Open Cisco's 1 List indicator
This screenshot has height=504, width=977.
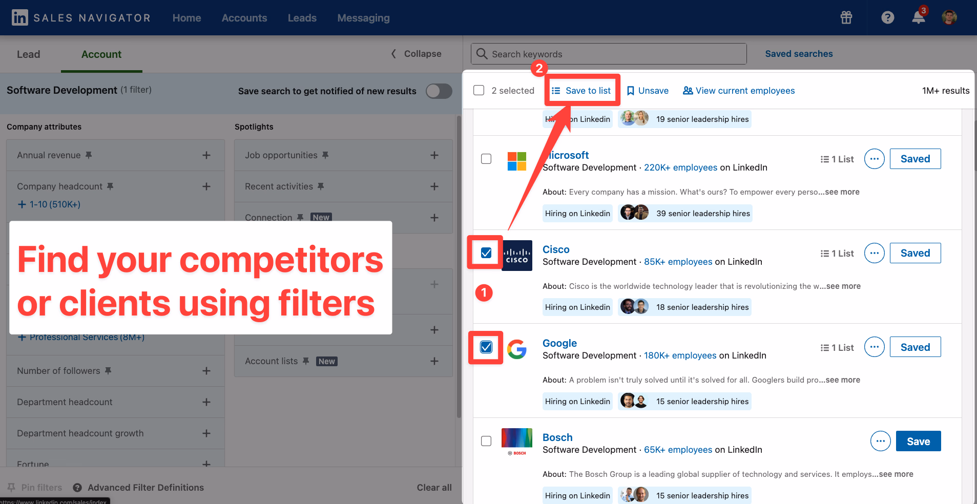coord(837,254)
